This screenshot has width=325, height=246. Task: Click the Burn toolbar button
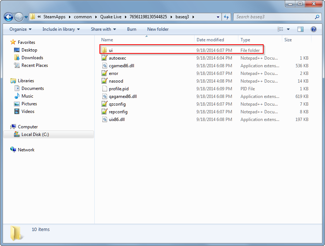coord(132,29)
